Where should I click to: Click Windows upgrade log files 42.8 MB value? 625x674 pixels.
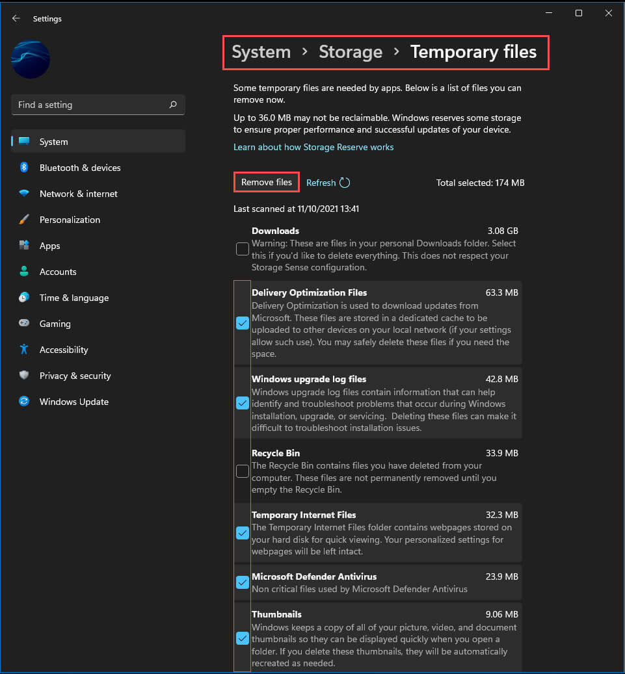coord(501,379)
